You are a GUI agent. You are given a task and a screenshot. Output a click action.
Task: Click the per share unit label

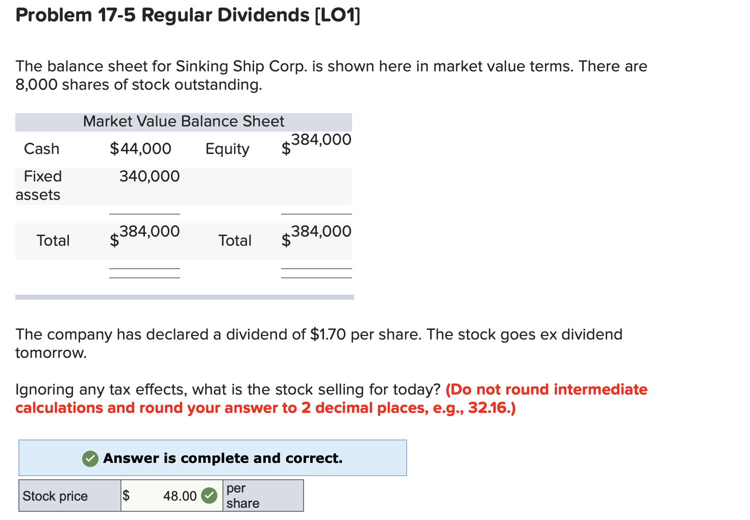coord(244,495)
